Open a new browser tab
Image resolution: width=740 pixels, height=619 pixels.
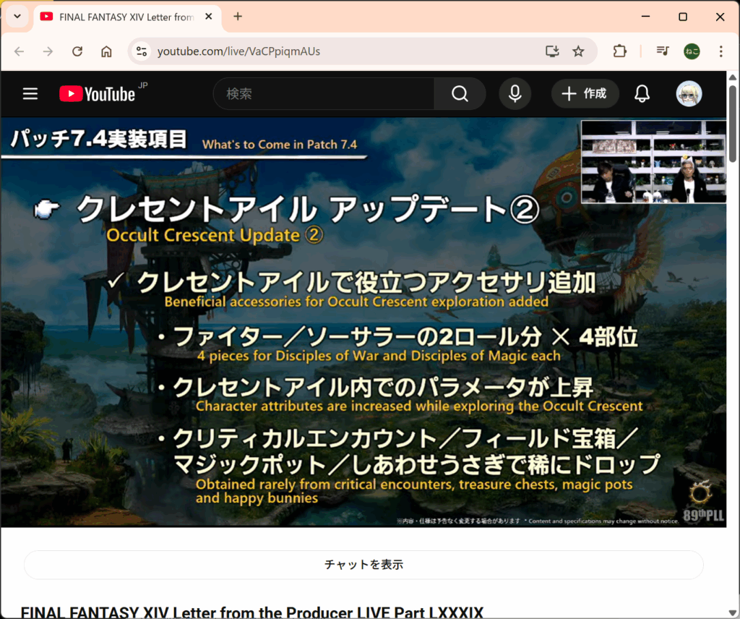238,17
